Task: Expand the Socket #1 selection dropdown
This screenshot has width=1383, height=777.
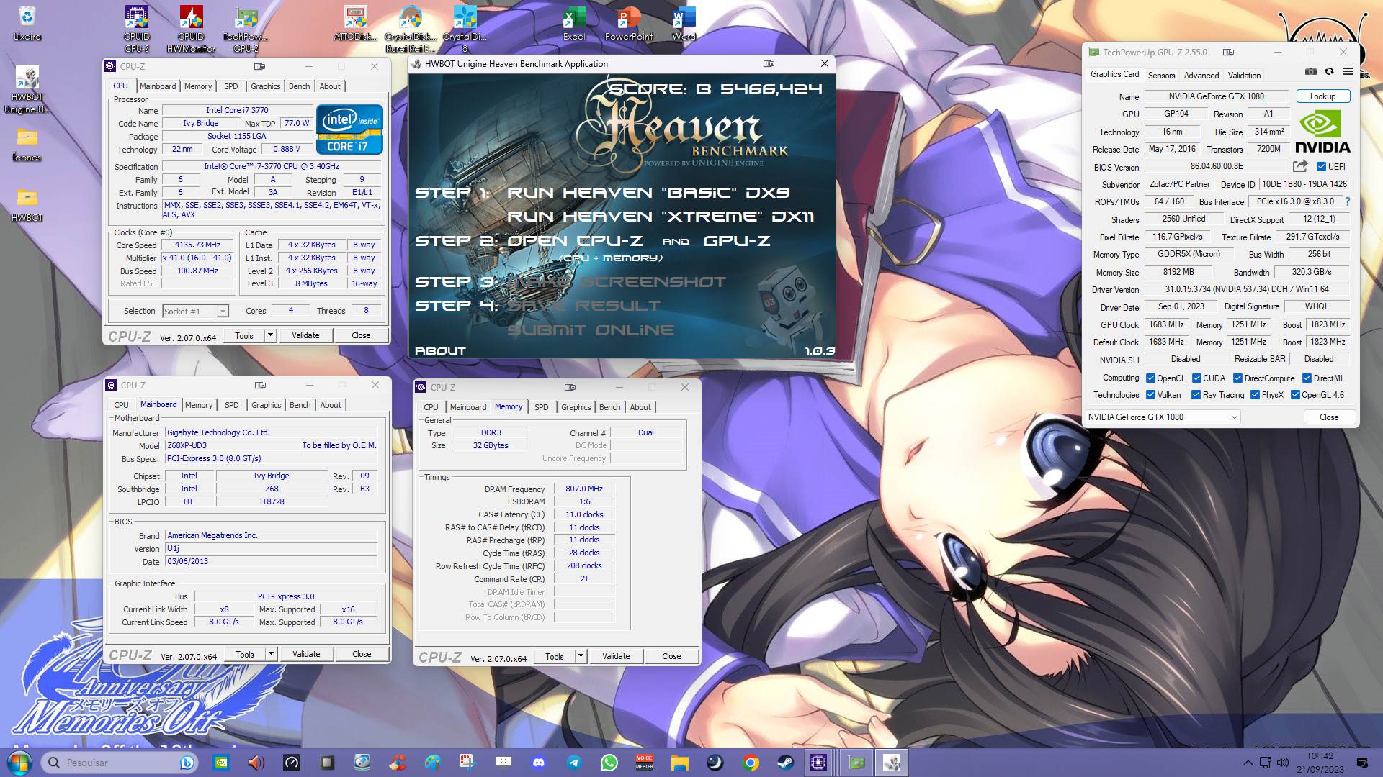Action: (223, 312)
